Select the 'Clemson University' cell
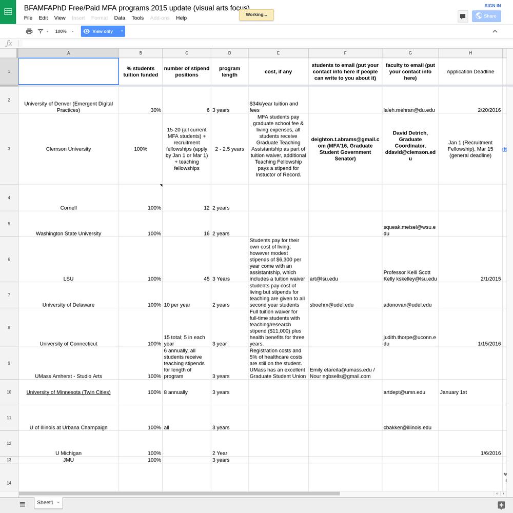Viewport: 513px width, 513px height. pos(68,149)
